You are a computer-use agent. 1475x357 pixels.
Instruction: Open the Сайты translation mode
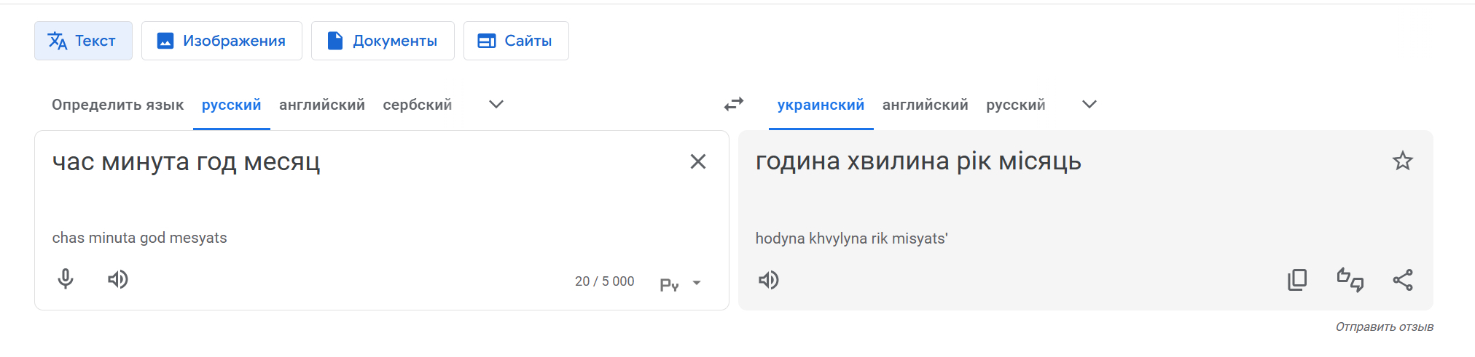pos(516,41)
